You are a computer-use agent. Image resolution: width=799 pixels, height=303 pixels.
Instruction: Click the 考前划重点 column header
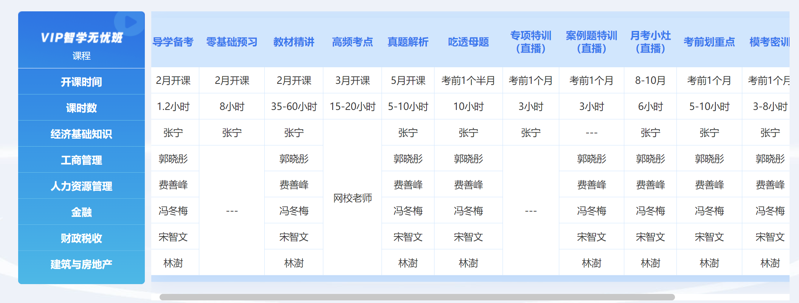tap(709, 42)
